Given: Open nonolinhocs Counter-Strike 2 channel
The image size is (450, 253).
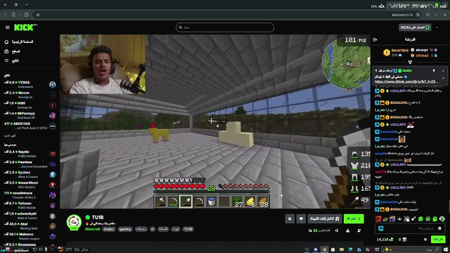Looking at the screenshot, I should (30, 195).
